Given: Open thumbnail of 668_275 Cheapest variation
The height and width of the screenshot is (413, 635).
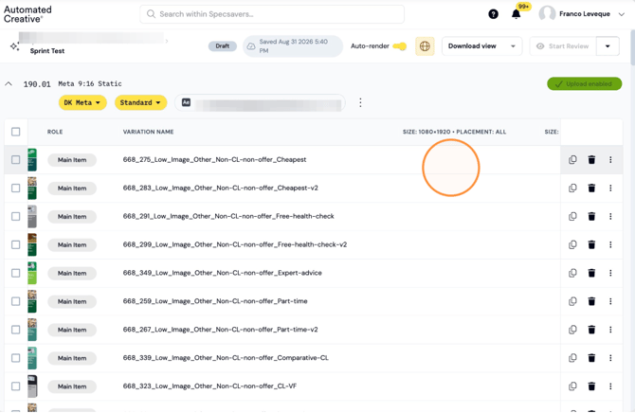Looking at the screenshot, I should [x=32, y=159].
